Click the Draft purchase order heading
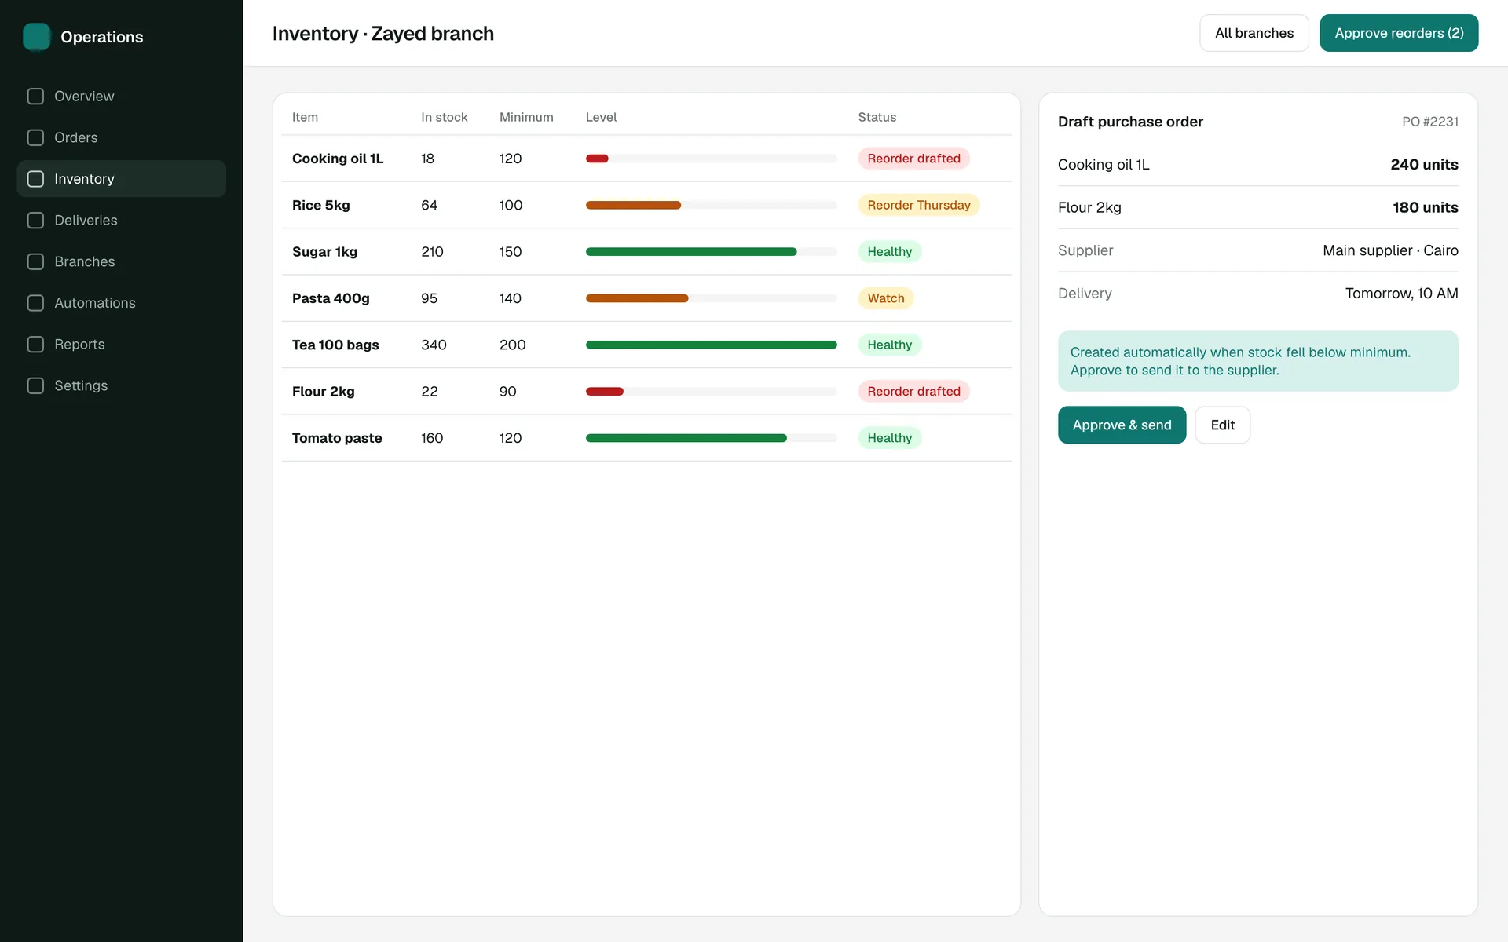This screenshot has height=942, width=1508. 1130,122
